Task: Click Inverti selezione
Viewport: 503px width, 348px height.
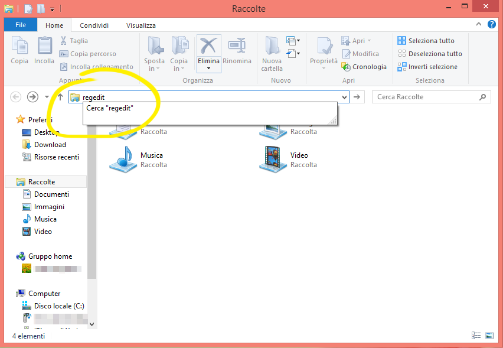Action: click(427, 67)
